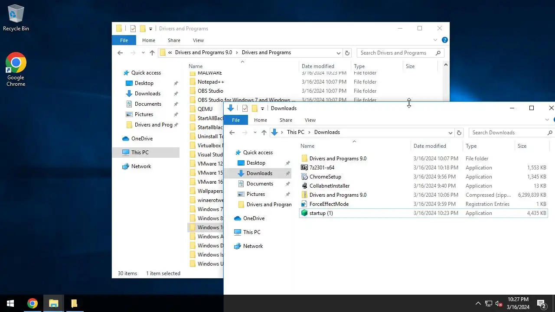Select the QEMU folder row

pos(205,109)
